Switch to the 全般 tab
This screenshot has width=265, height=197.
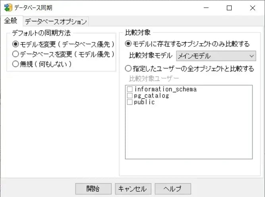11,21
